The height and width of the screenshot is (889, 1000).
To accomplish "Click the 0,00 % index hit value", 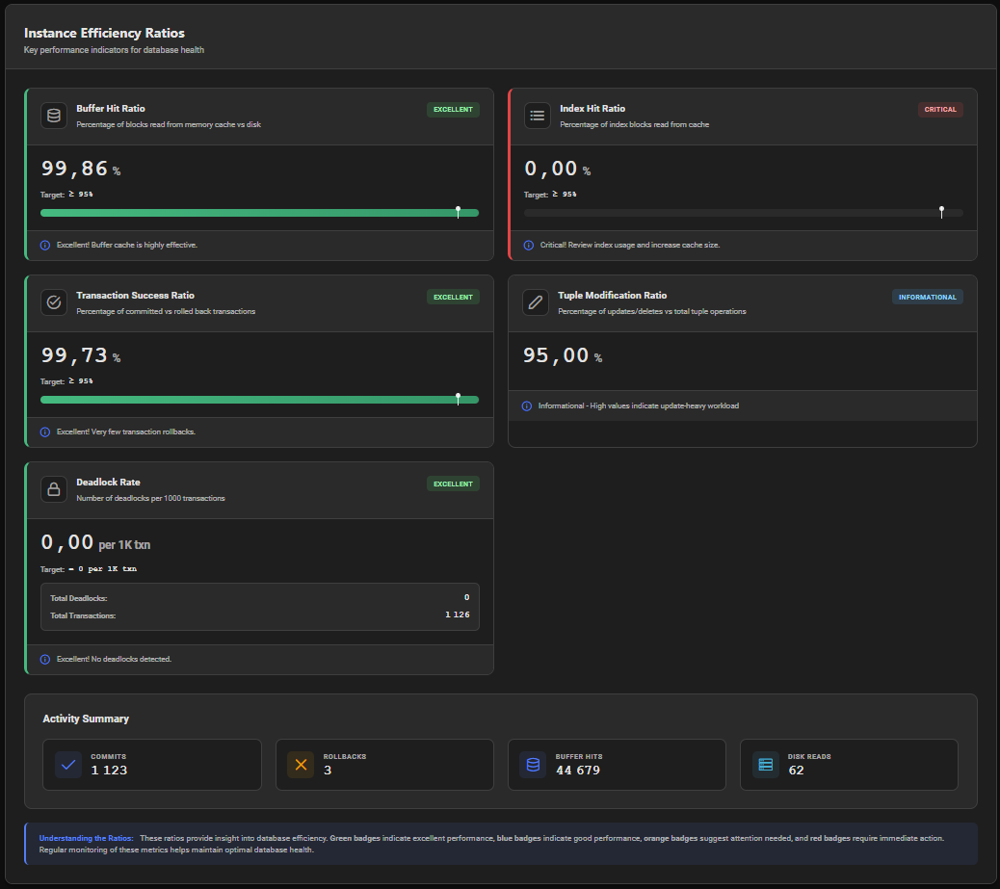I will (x=558, y=169).
